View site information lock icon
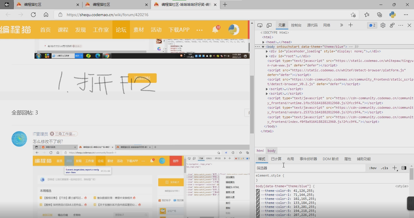414x218 pixels. 60,15
